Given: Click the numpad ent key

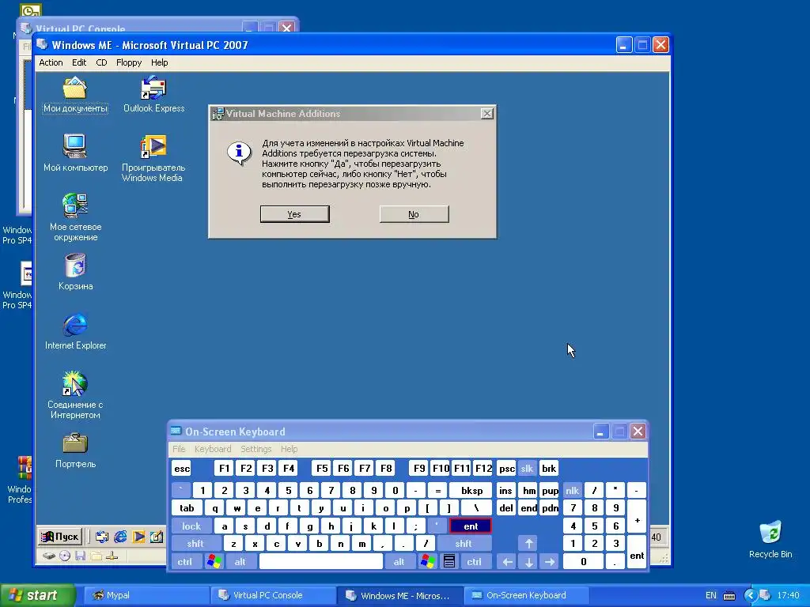Looking at the screenshot, I should tap(637, 552).
